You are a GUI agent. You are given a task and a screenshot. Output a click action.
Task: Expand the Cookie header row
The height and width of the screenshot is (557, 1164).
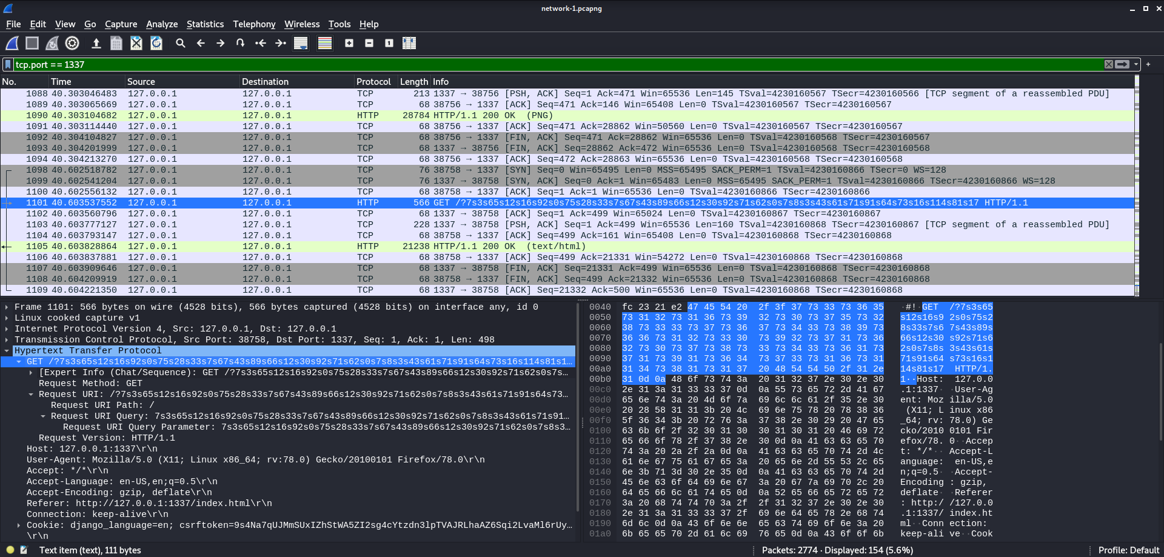(19, 525)
